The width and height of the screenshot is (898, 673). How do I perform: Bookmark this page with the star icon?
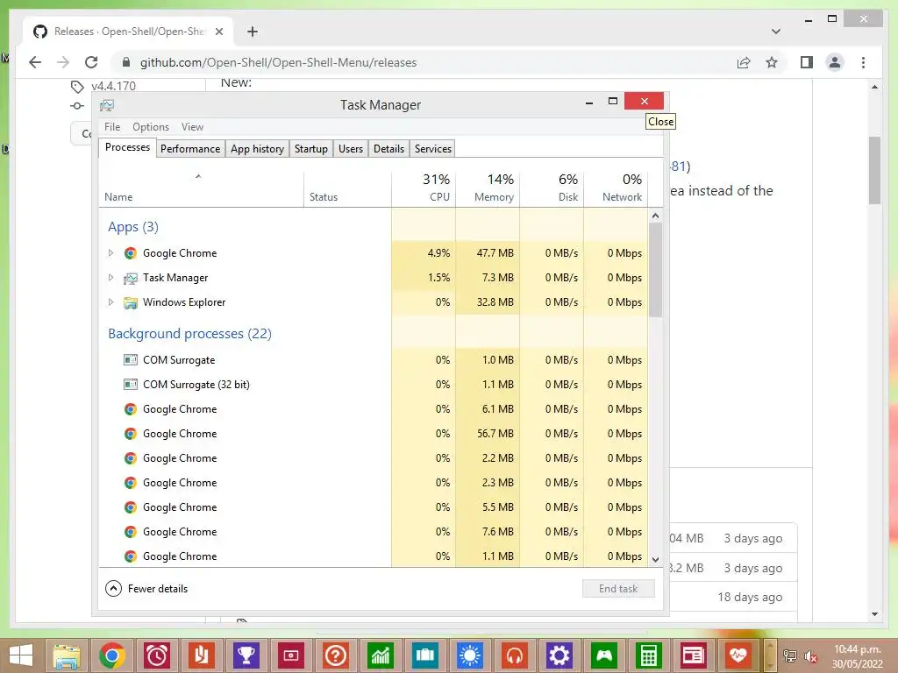772,62
